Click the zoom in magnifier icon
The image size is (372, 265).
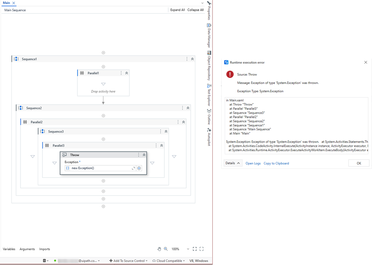[x=166, y=249]
